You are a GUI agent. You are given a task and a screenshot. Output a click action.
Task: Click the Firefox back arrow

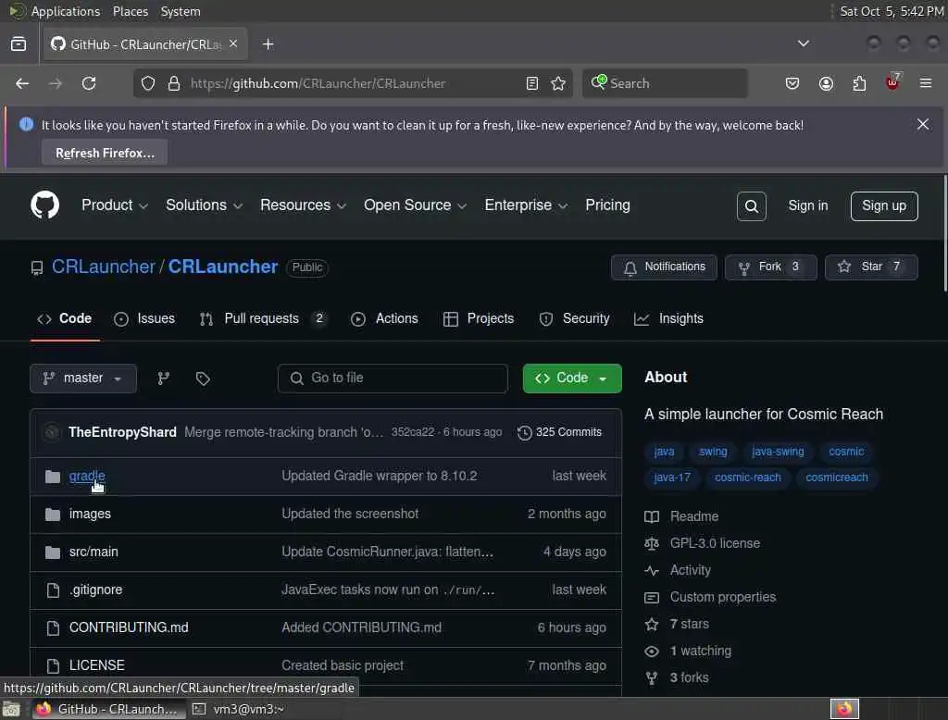[x=22, y=83]
